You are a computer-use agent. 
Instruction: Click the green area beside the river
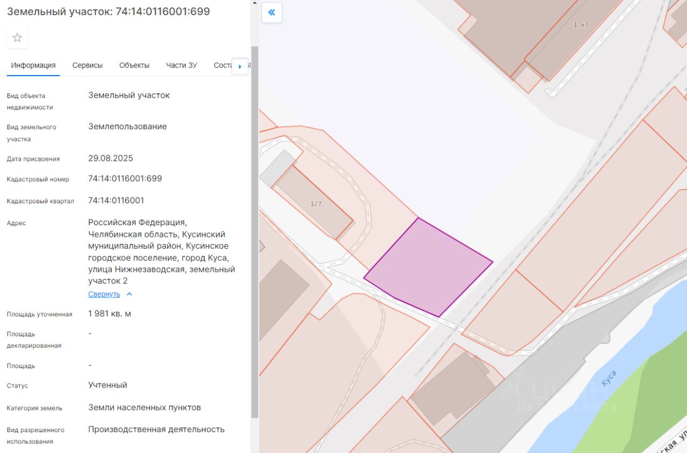644,397
